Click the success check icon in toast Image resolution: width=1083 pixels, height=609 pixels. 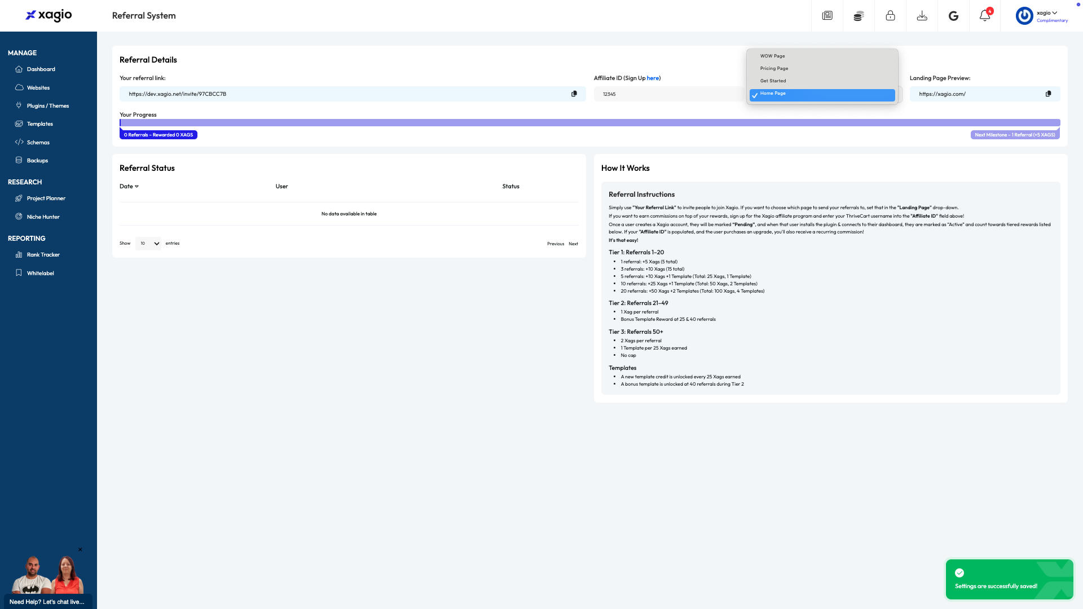click(959, 573)
